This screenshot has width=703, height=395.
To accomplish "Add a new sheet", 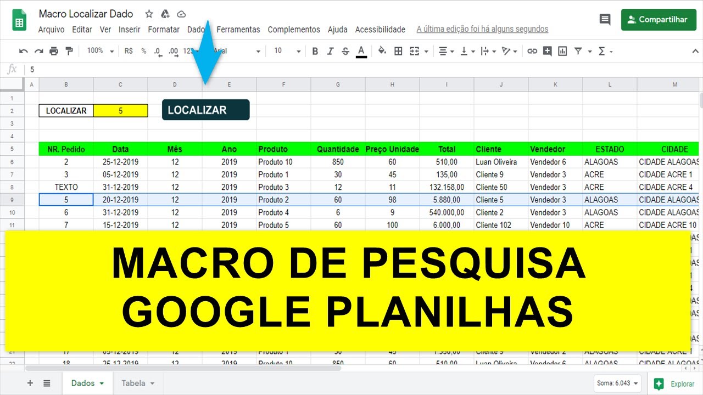I will tap(30, 383).
